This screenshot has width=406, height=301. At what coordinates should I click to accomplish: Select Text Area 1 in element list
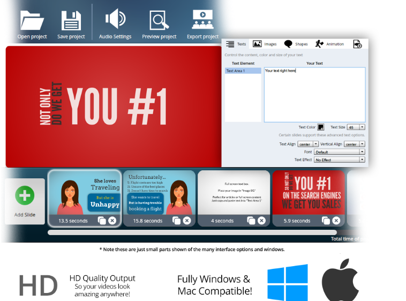(x=243, y=71)
